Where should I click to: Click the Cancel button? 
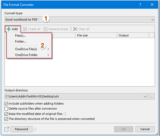click(x=145, y=129)
